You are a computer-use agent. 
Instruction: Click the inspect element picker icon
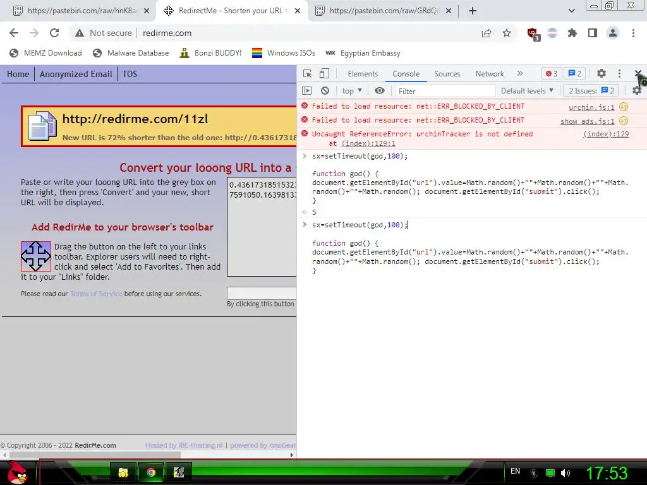(308, 73)
